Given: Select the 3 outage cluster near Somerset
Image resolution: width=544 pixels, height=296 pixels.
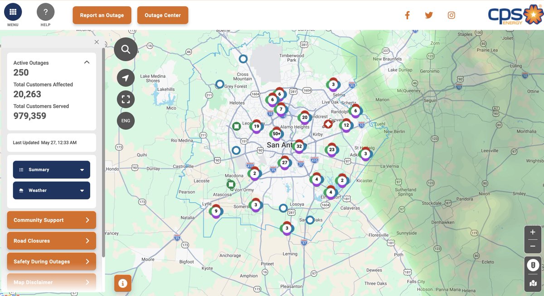Looking at the screenshot, I should click(x=256, y=205).
